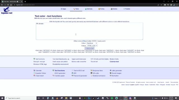Open the UTF-8 fonts and font styles link
This screenshot has height=100, width=179.
coord(100,59)
